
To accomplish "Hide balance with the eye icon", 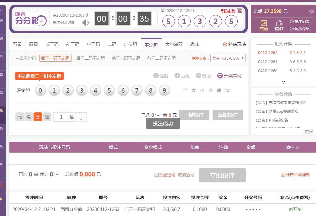I will pyautogui.click(x=312, y=11).
